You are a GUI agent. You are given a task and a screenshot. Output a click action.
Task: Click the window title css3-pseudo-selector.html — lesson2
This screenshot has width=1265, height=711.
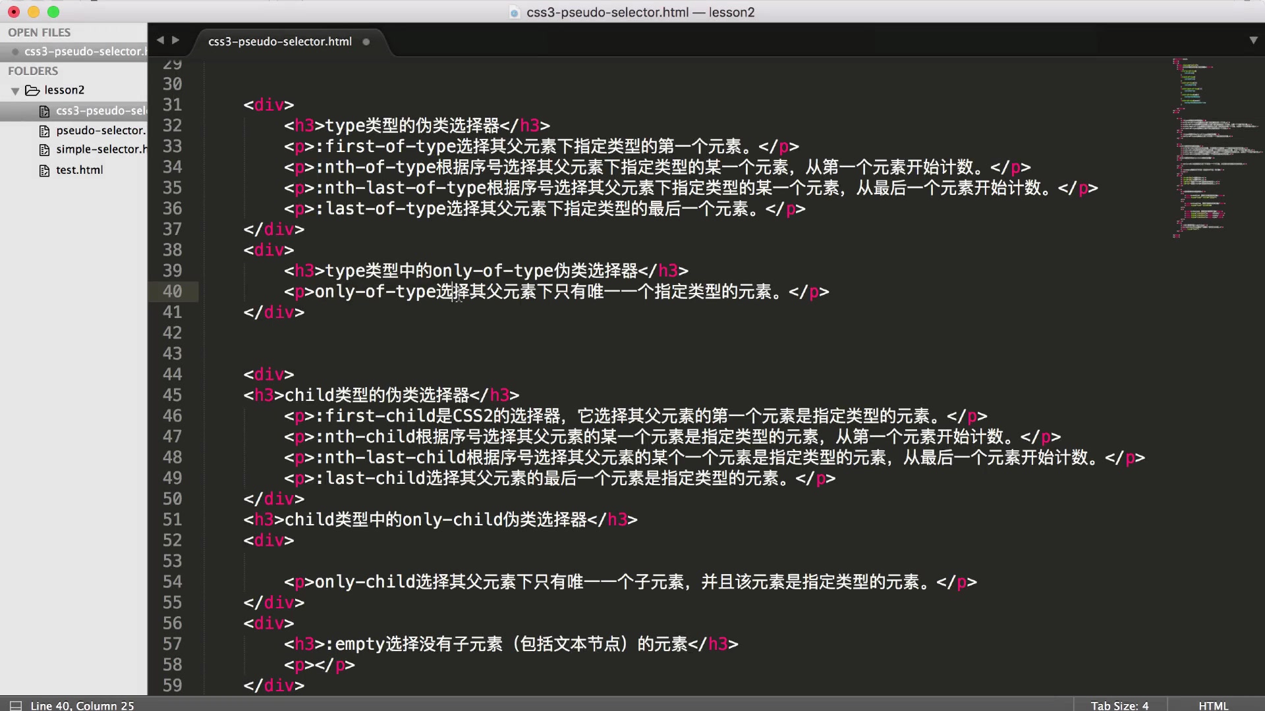click(x=640, y=12)
